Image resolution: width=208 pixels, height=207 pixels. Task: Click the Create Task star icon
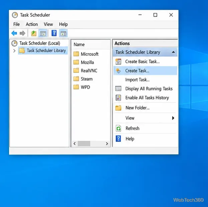pyautogui.click(x=118, y=71)
